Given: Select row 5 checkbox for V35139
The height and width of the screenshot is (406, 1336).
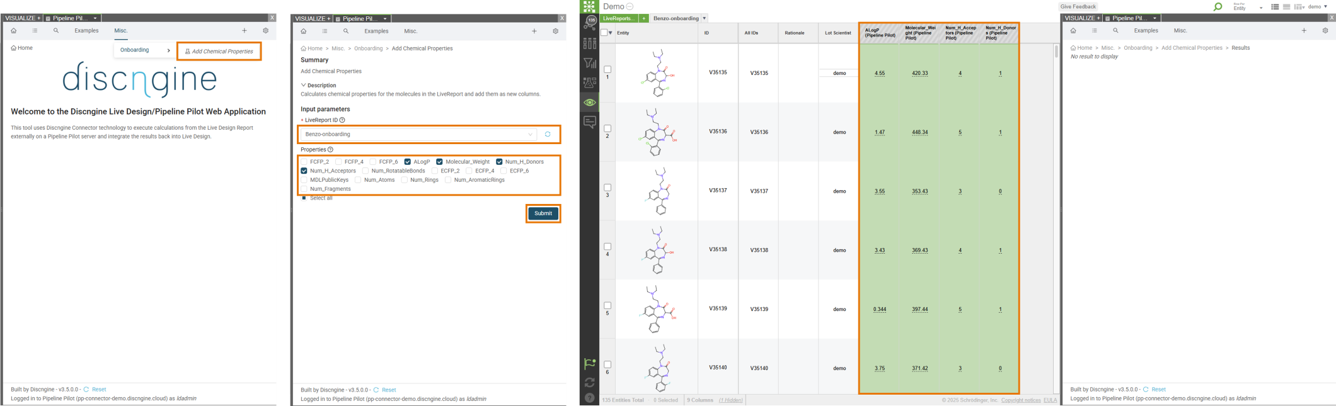Looking at the screenshot, I should [x=608, y=305].
